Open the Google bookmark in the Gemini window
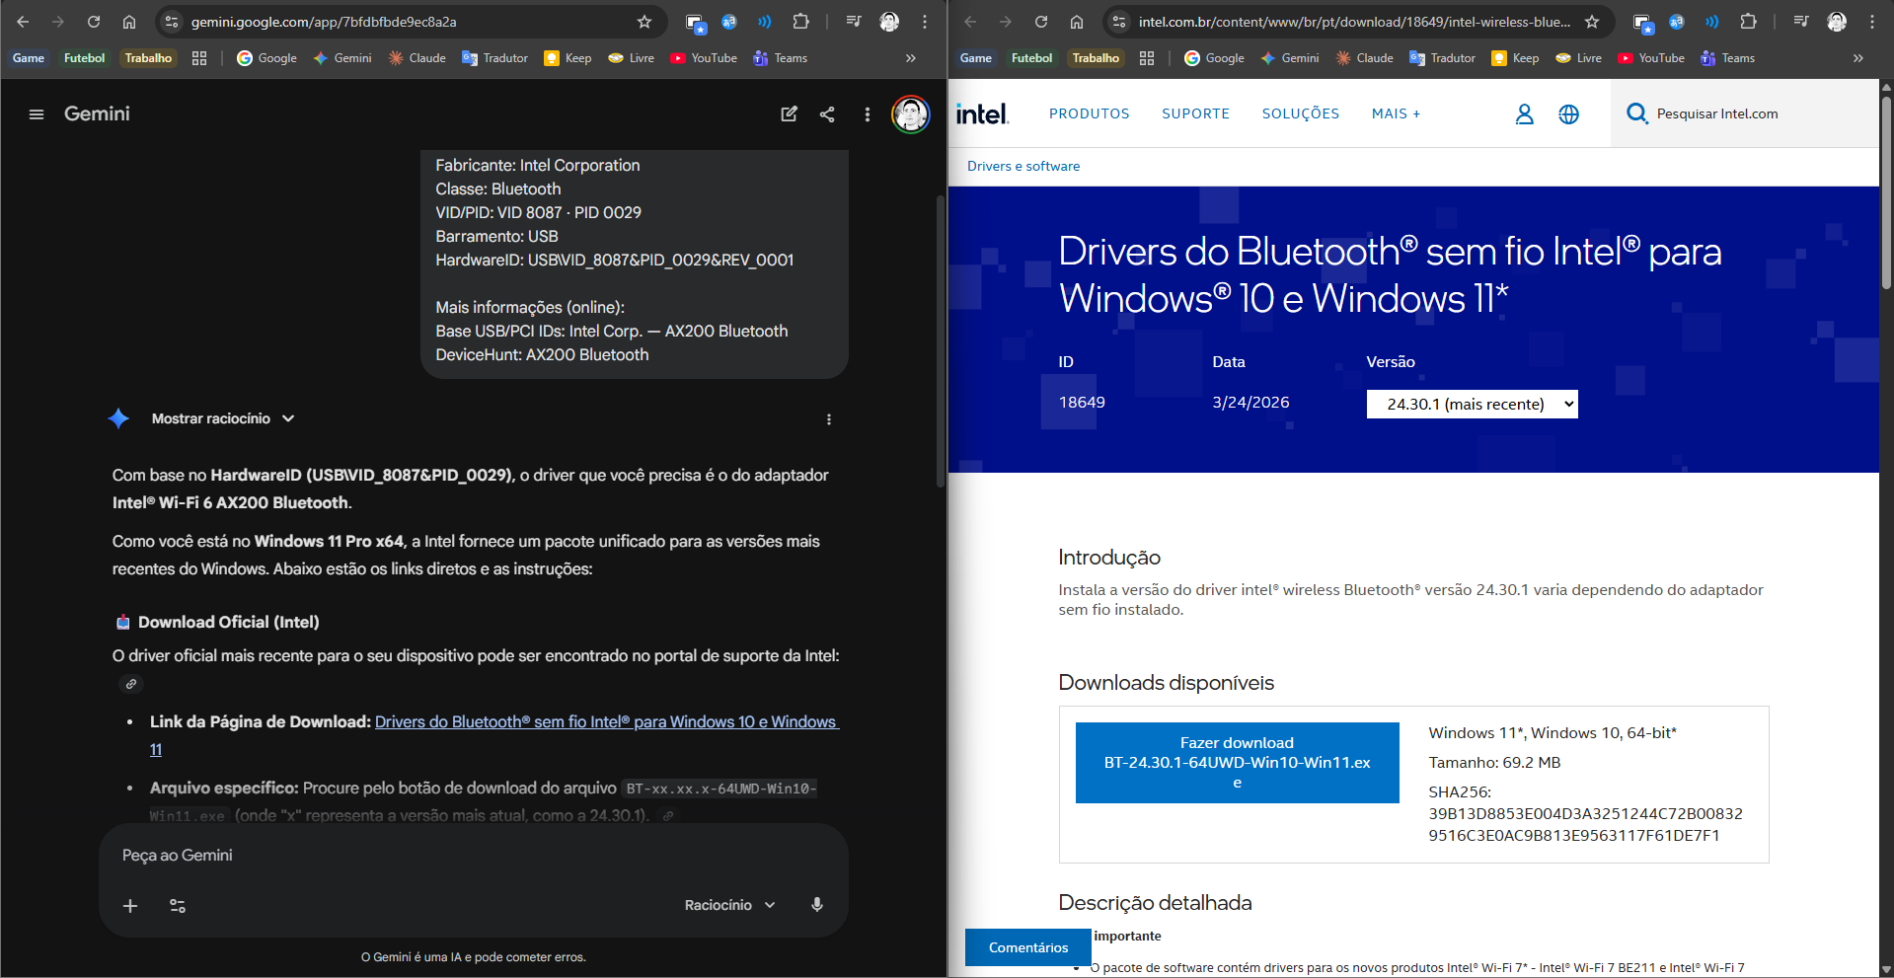The width and height of the screenshot is (1894, 978). [267, 58]
